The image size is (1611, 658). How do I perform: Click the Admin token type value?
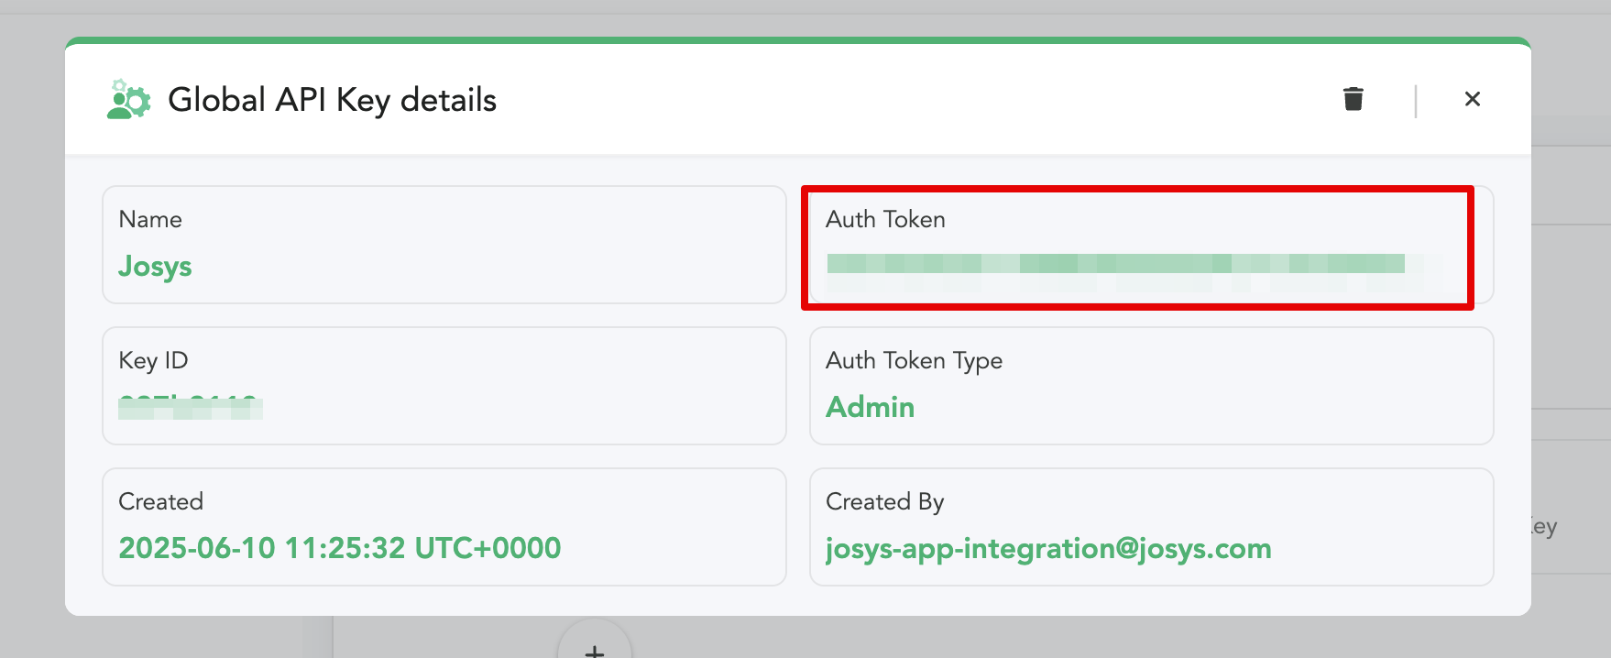(870, 407)
